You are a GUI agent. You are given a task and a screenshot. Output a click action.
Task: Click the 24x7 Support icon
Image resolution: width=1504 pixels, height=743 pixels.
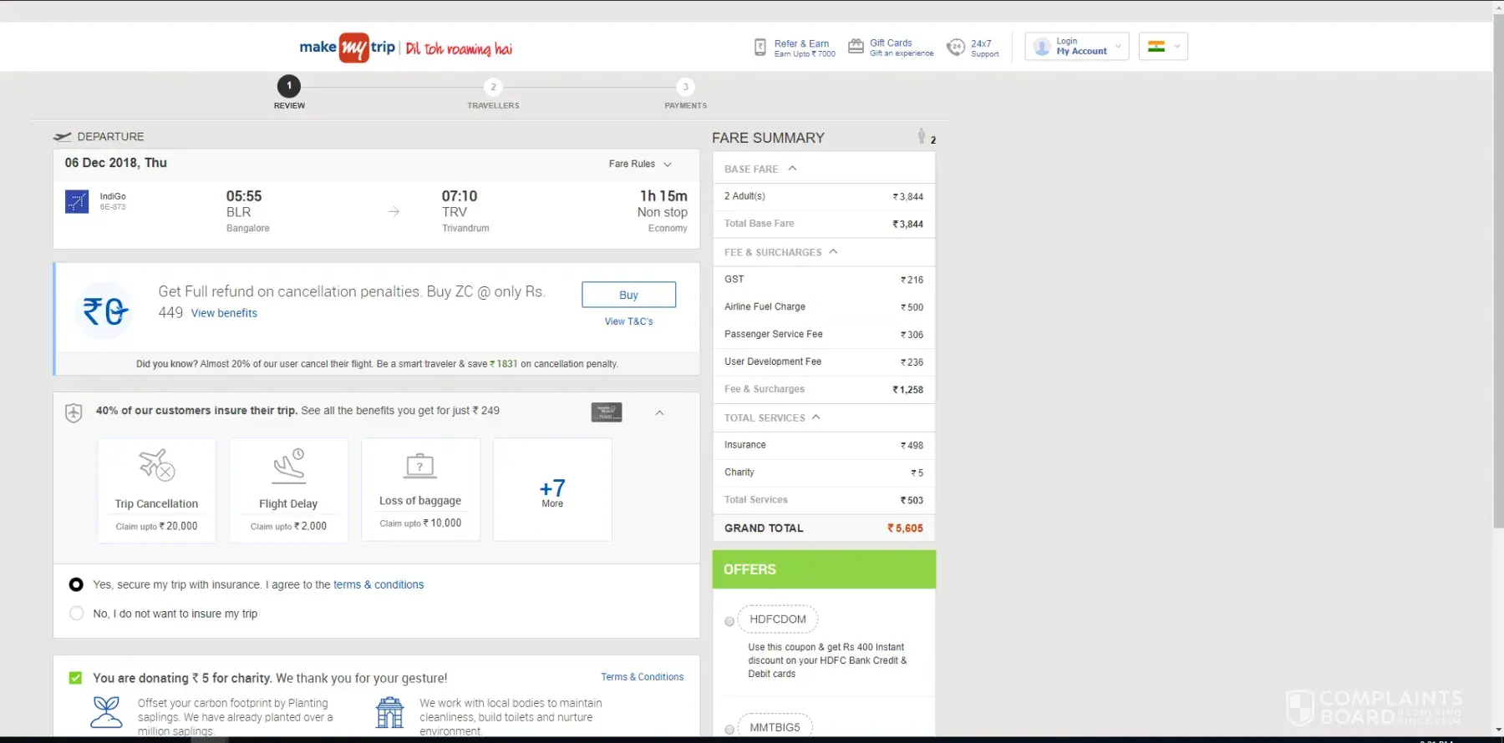point(956,48)
